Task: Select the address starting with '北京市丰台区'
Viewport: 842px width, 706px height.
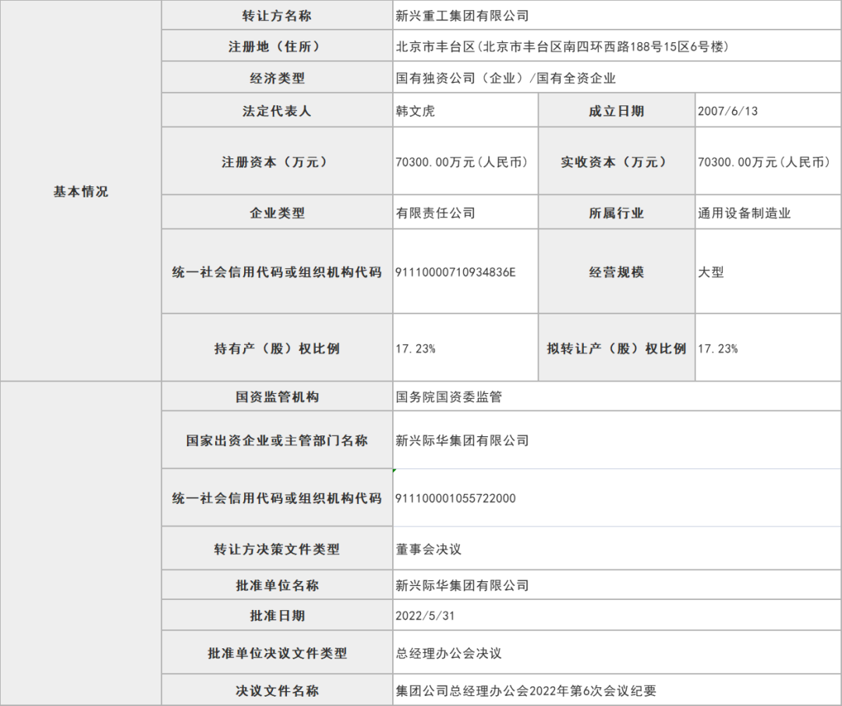Action: click(563, 47)
